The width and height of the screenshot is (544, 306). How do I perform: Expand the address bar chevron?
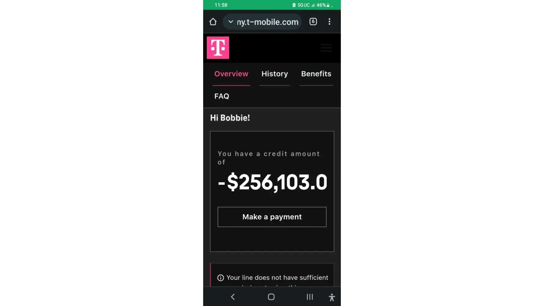pos(231,22)
